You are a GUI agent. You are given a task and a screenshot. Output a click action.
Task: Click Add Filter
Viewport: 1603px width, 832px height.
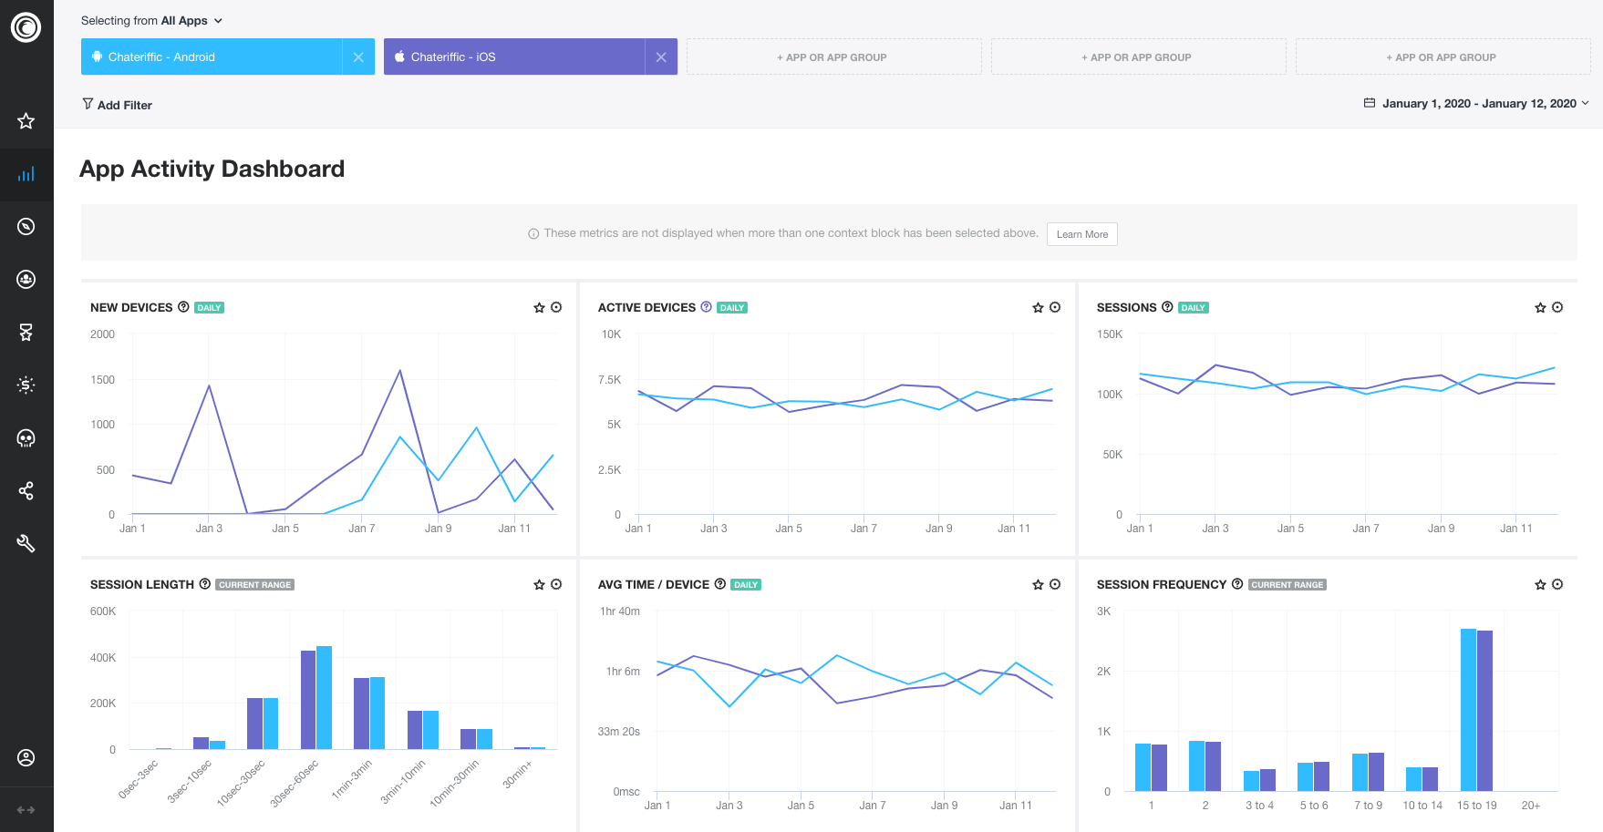click(x=117, y=105)
